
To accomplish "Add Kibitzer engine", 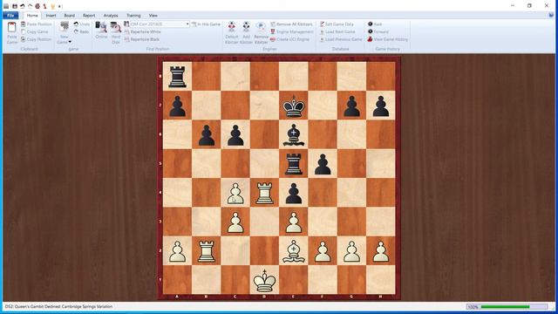I will tap(246, 33).
